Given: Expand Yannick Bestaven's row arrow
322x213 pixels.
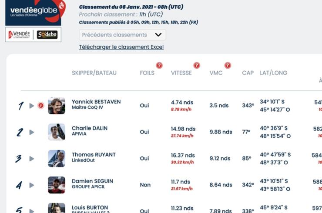Looking at the screenshot, I should [x=32, y=106].
